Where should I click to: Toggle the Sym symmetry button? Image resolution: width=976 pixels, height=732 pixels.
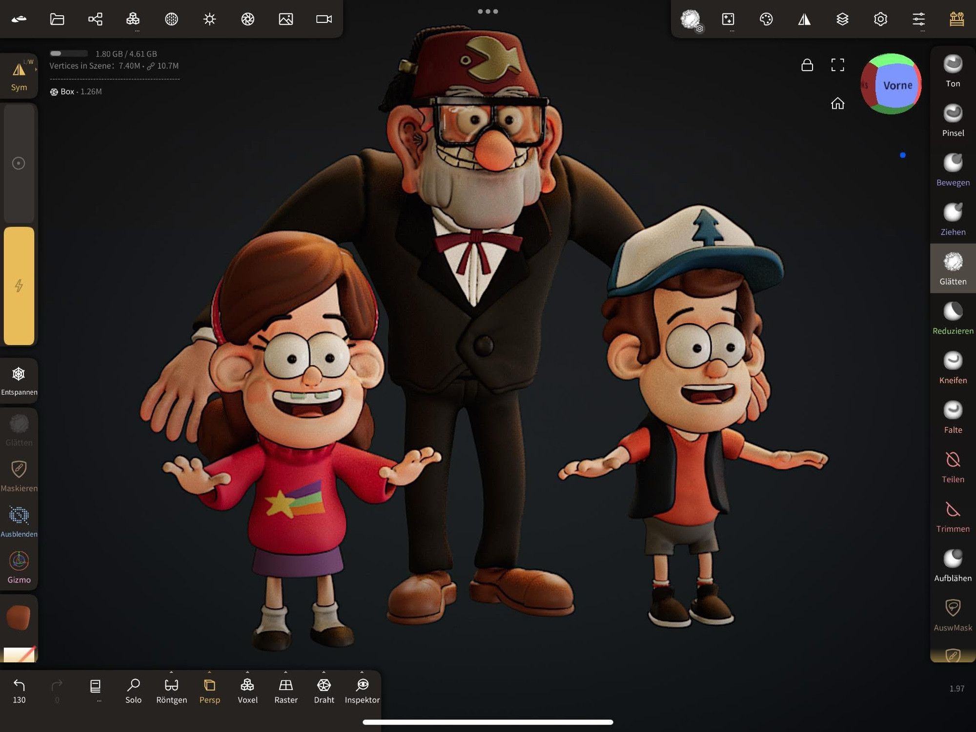pos(19,77)
